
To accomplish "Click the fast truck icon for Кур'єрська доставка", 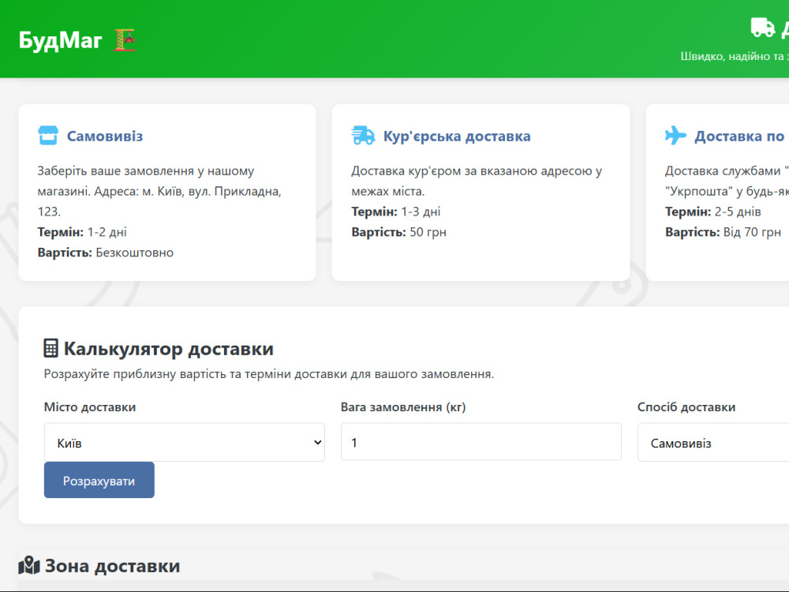I will [363, 136].
